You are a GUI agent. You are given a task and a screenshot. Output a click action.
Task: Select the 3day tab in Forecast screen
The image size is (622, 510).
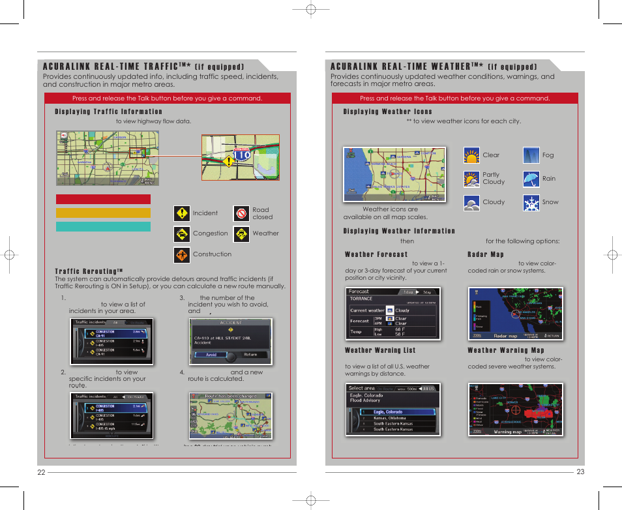tap(427, 292)
